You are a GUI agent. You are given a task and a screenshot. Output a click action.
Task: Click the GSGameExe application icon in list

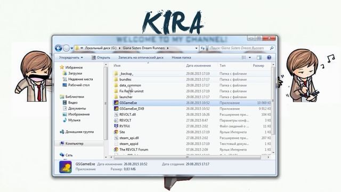[x=116, y=103]
